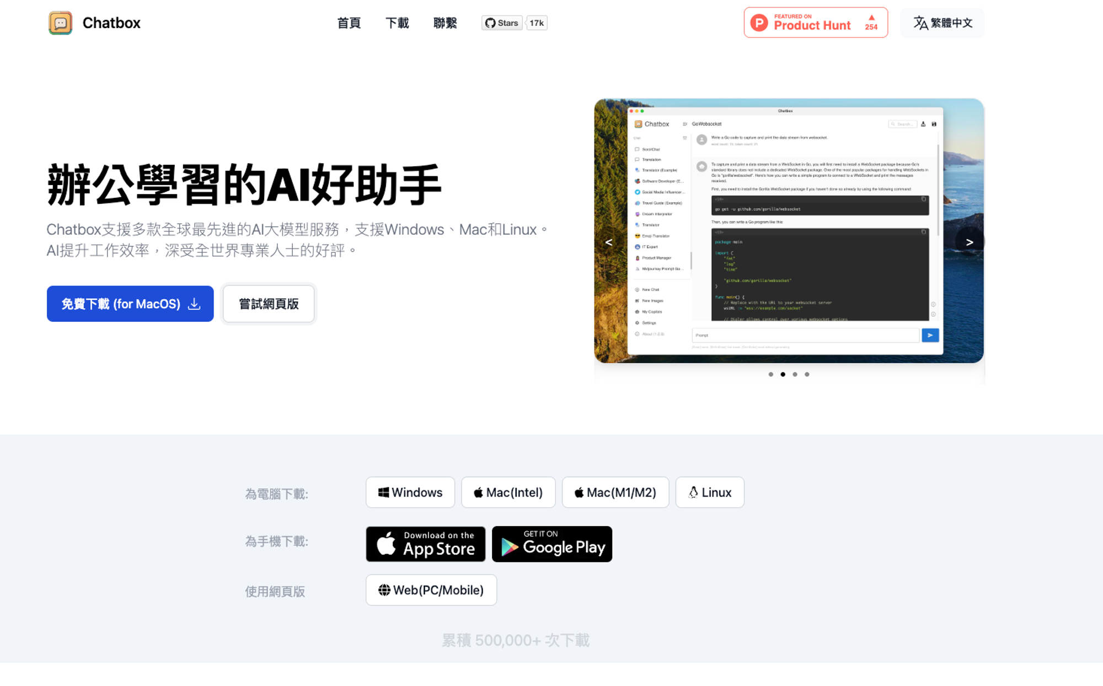Click the screenshot preview image

(x=789, y=231)
